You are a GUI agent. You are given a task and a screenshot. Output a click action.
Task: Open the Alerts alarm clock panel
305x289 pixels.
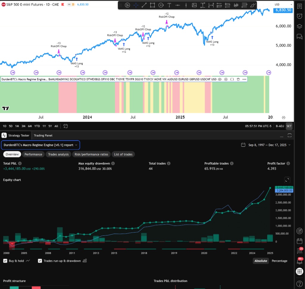click(x=299, y=16)
